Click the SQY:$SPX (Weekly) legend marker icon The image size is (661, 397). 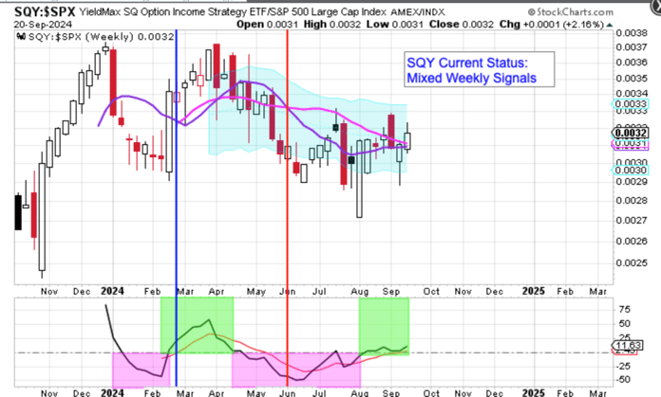pos(21,37)
